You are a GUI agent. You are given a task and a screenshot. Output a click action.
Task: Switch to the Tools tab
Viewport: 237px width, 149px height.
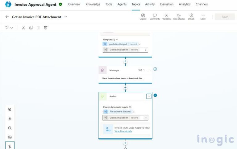pyautogui.click(x=109, y=4)
